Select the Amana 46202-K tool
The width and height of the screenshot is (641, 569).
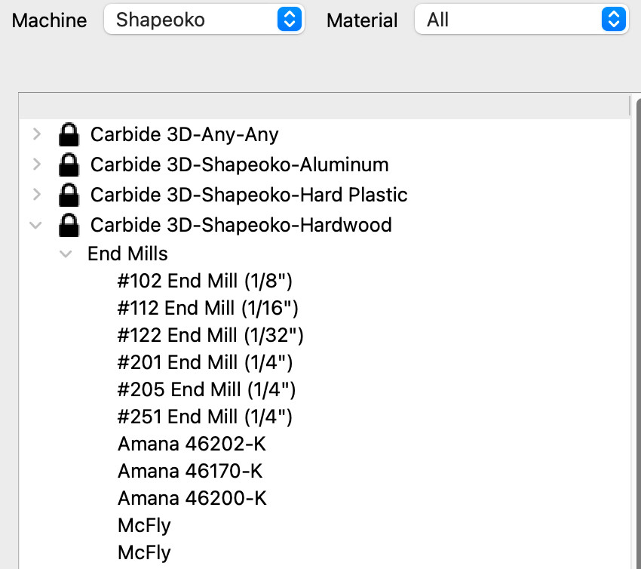click(x=192, y=444)
